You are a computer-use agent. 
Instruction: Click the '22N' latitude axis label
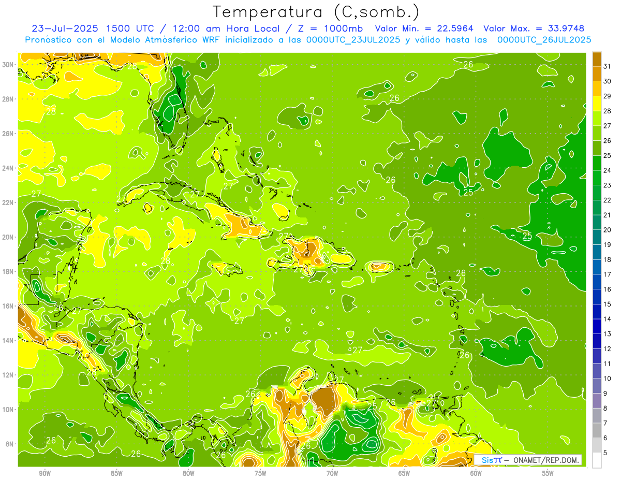[8, 202]
